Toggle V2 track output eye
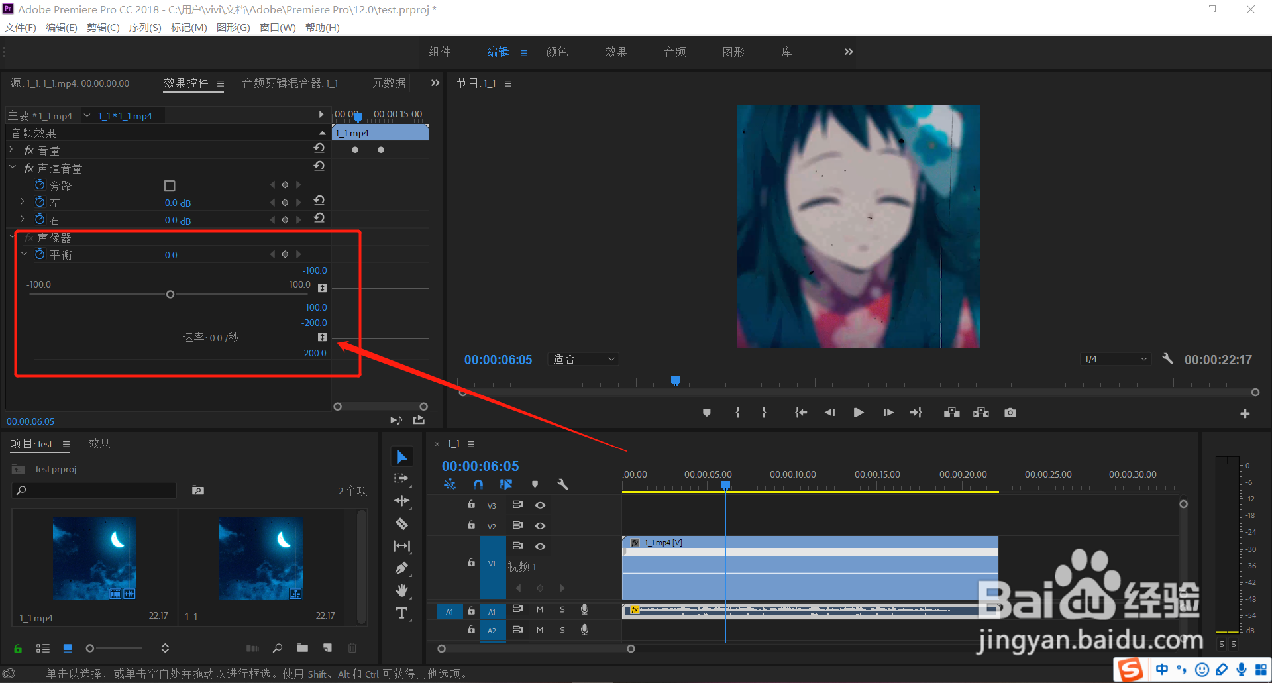1272x683 pixels. [541, 525]
